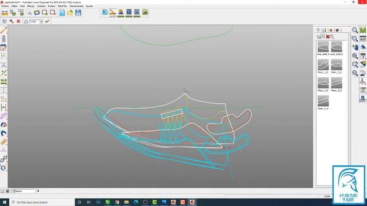Open File Explorer from the taskbar
The width and height of the screenshot is (367, 206).
[x=126, y=202]
